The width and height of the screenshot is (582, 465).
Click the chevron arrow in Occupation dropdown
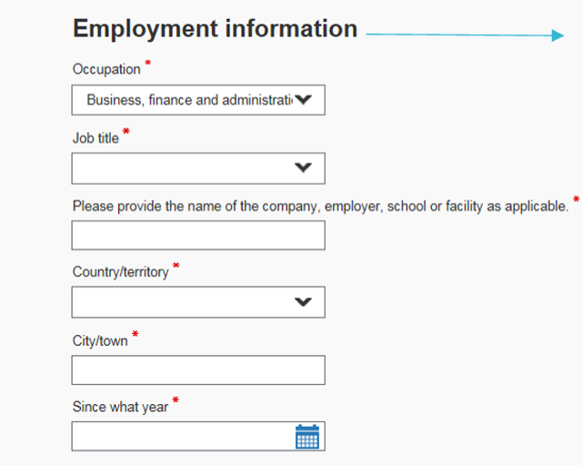point(304,100)
